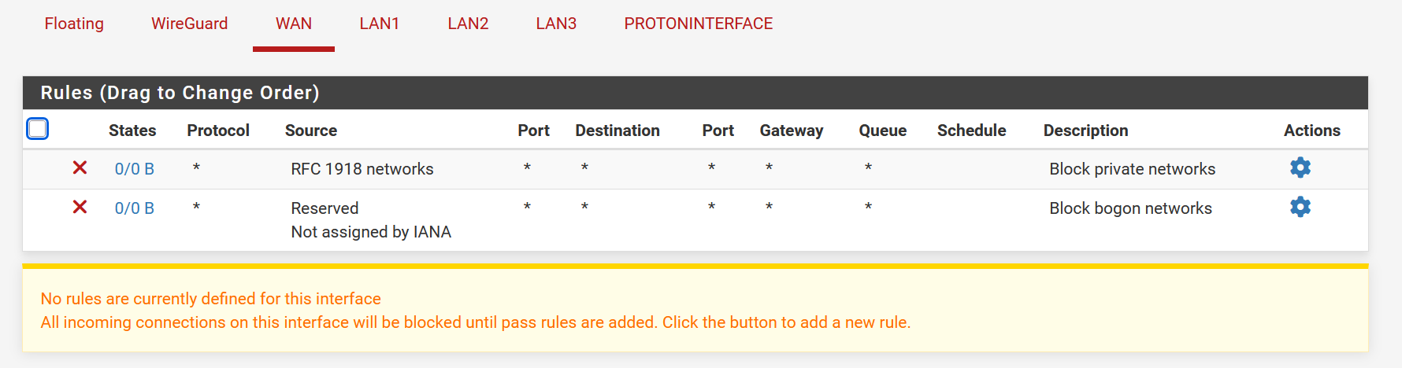Select the WAN tab
The image size is (1402, 368).
(294, 24)
